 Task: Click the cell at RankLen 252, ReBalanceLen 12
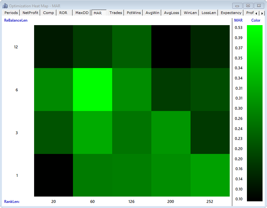pyautogui.click(x=210, y=46)
